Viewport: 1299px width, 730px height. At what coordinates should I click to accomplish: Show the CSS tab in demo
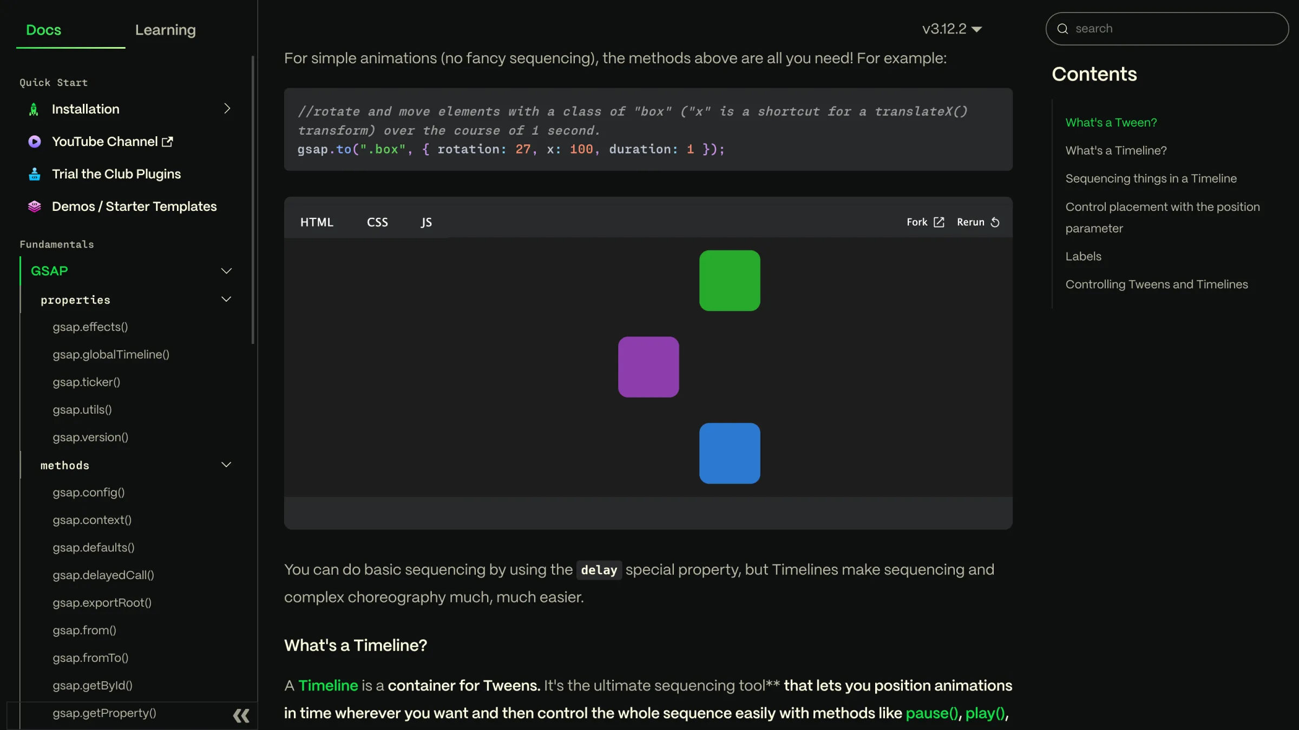point(377,222)
